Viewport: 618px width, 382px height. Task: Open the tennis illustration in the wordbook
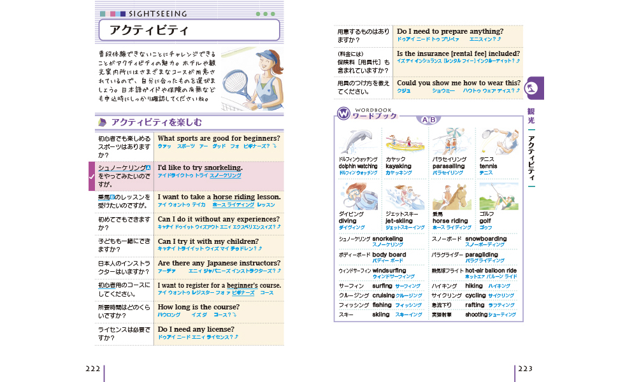tap(499, 141)
